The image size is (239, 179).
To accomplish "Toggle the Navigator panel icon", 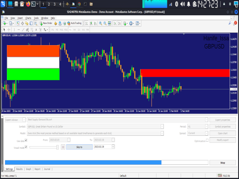I will (x=27, y=23).
